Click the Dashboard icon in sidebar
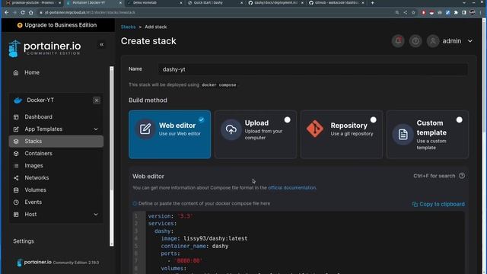The height and width of the screenshot is (274, 487). coord(16,116)
